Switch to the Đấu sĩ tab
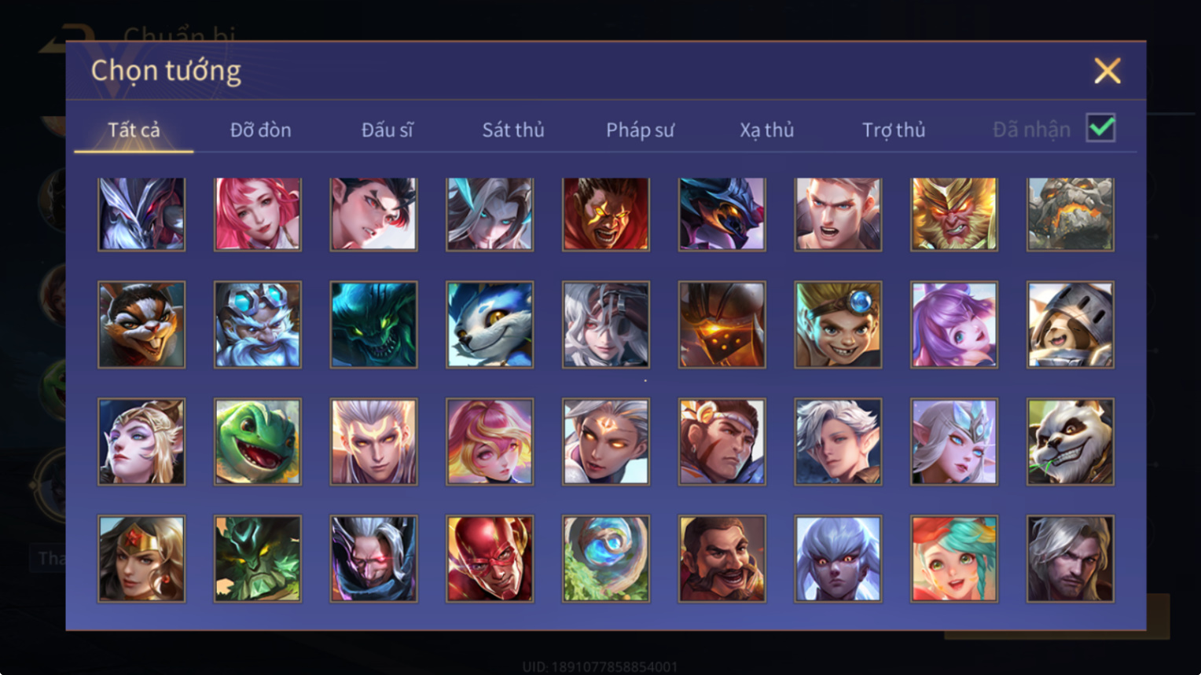This screenshot has height=675, width=1201. [387, 130]
